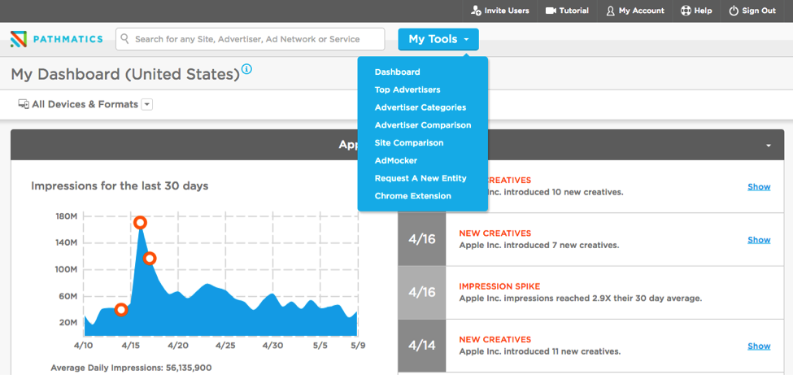Select Dashboard from My Tools menu
Viewport: 793px width, 375px height.
[397, 72]
